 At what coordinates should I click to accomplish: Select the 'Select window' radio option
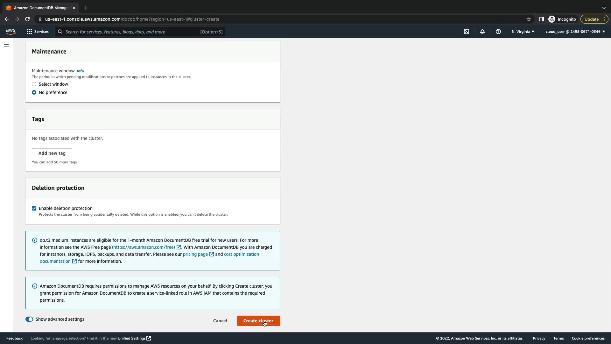[x=34, y=84]
